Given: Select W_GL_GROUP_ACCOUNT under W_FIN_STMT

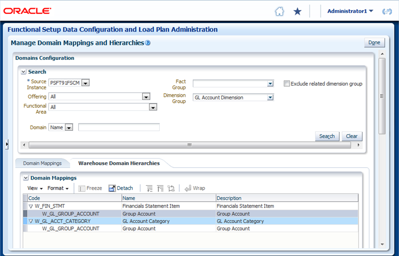Looking at the screenshot, I should (x=71, y=214).
